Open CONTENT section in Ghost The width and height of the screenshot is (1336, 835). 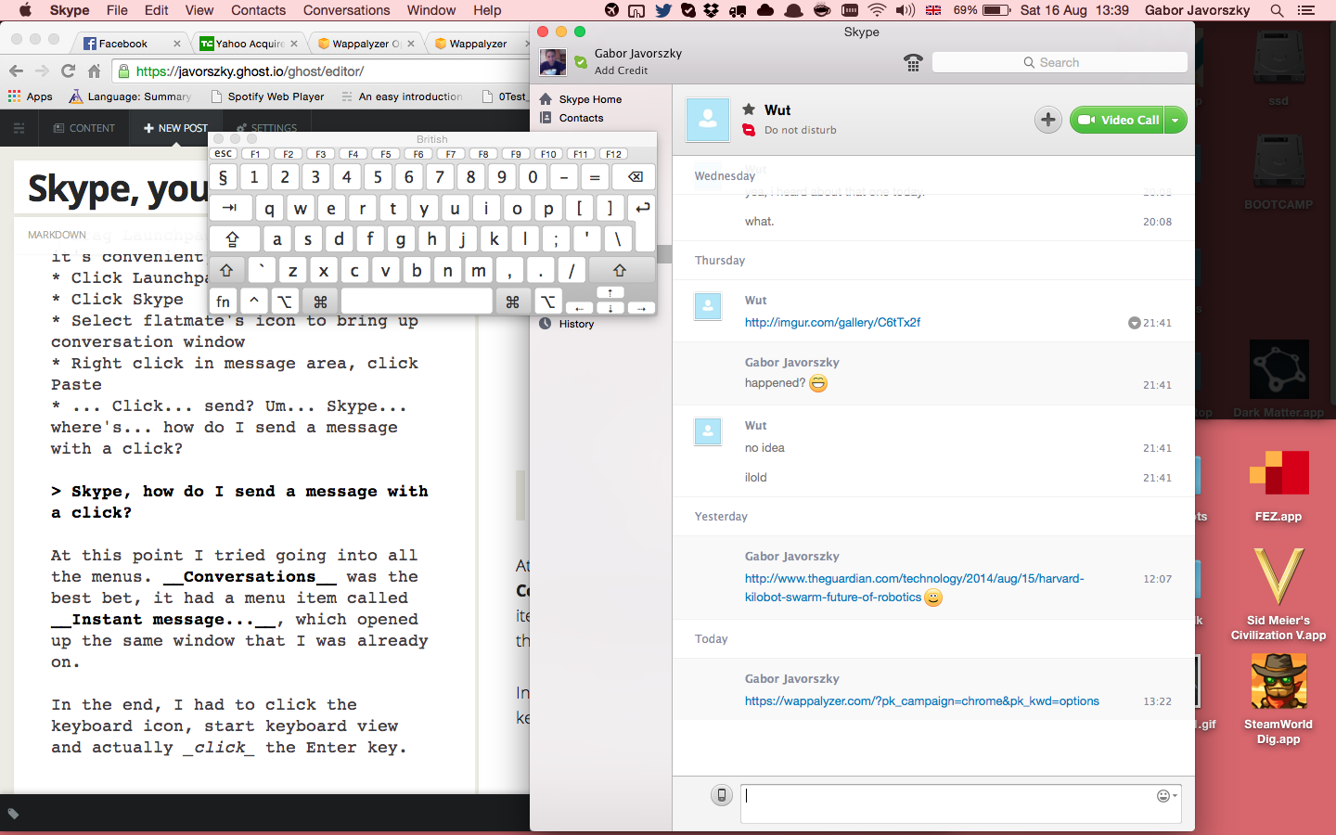pyautogui.click(x=84, y=128)
